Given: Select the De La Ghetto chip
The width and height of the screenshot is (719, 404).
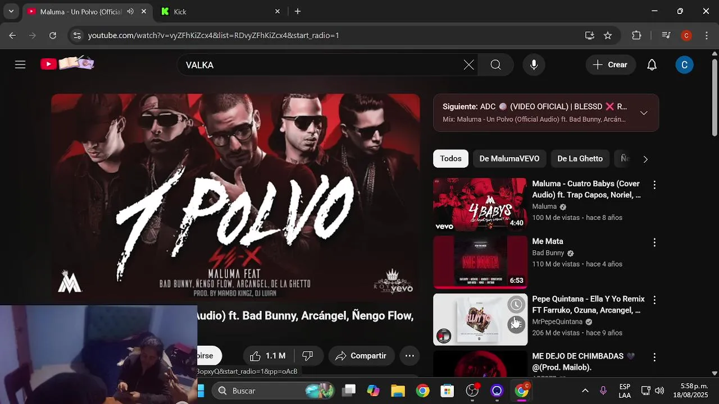Looking at the screenshot, I should pos(580,159).
